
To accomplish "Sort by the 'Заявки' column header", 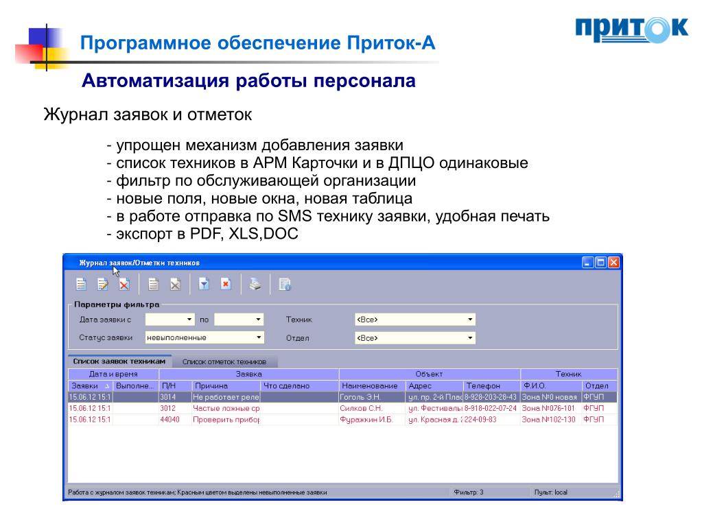I will [x=91, y=385].
